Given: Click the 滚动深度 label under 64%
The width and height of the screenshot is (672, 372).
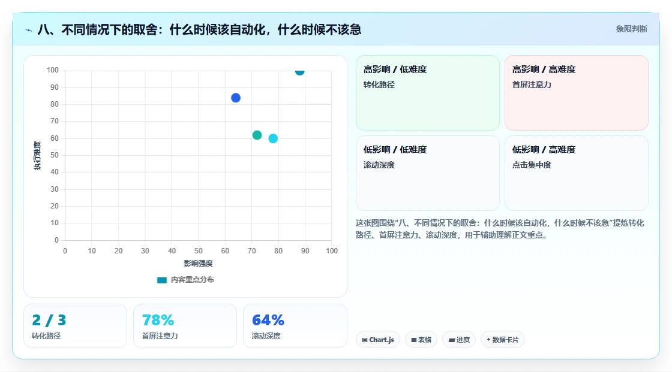Looking at the screenshot, I should pyautogui.click(x=266, y=336).
